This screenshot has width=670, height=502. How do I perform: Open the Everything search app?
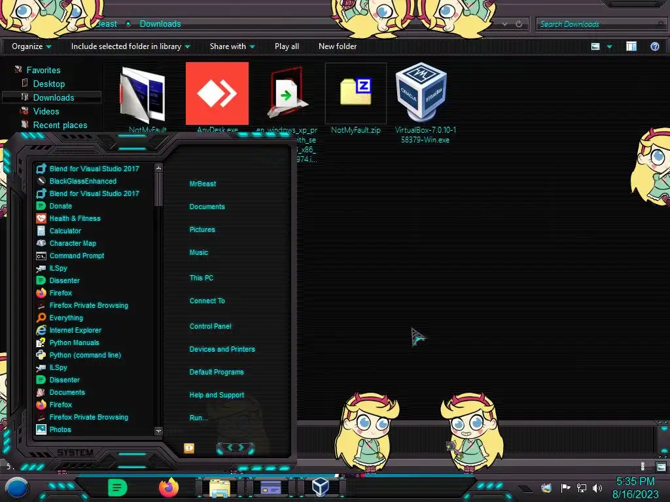tap(66, 318)
